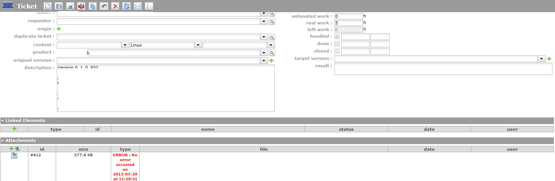This screenshot has width=555, height=181.
Task: Click the Refresh ticket icon
Action: 127,6
